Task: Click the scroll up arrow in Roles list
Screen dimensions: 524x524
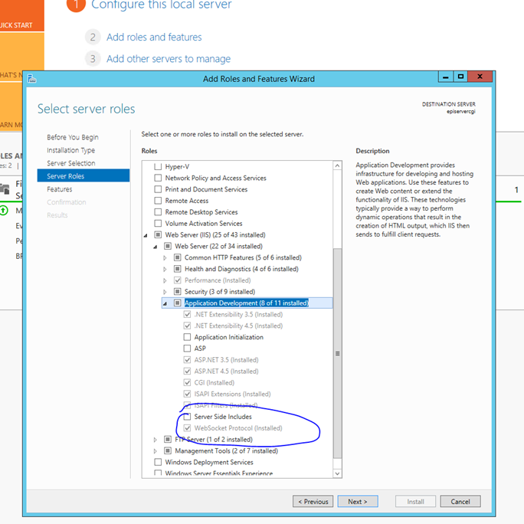Action: click(337, 165)
